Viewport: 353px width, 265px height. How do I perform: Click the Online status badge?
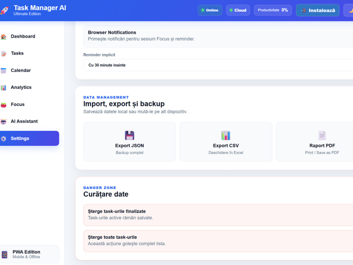pyautogui.click(x=210, y=10)
